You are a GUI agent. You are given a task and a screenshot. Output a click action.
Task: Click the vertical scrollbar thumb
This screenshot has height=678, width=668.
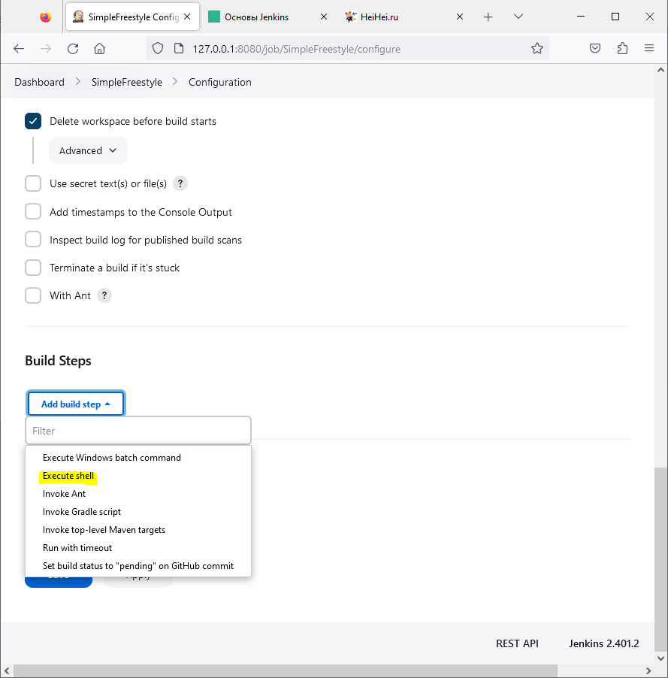click(x=660, y=558)
